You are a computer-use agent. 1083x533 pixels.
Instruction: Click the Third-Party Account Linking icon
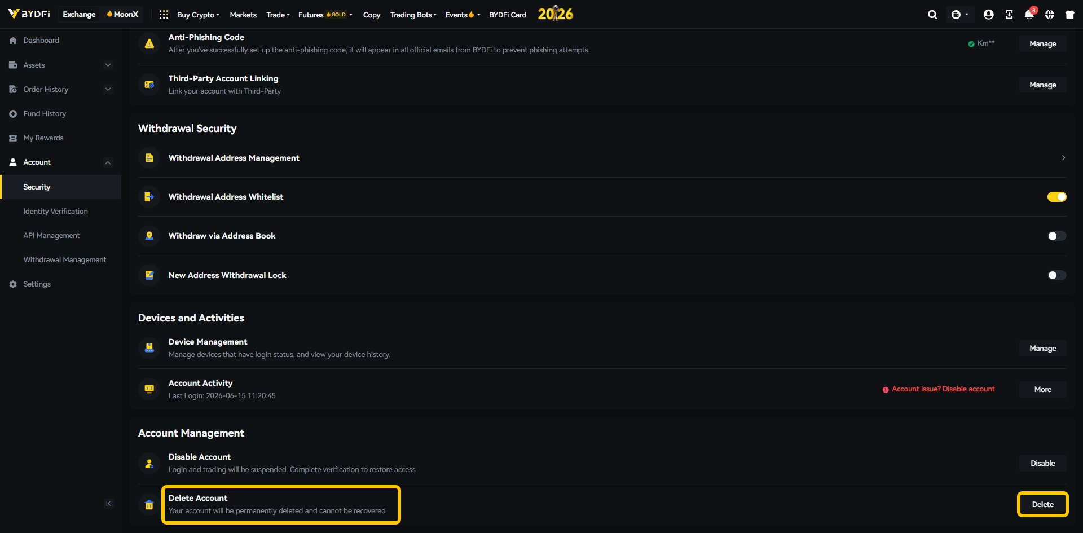click(x=149, y=85)
